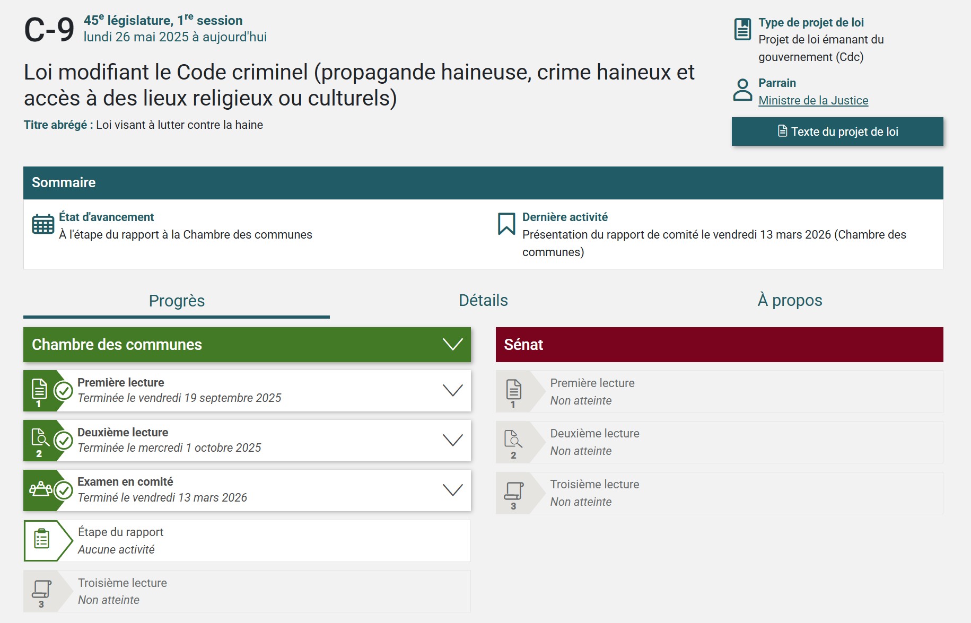Click the document icon in Texte du projet de loi

pos(782,131)
